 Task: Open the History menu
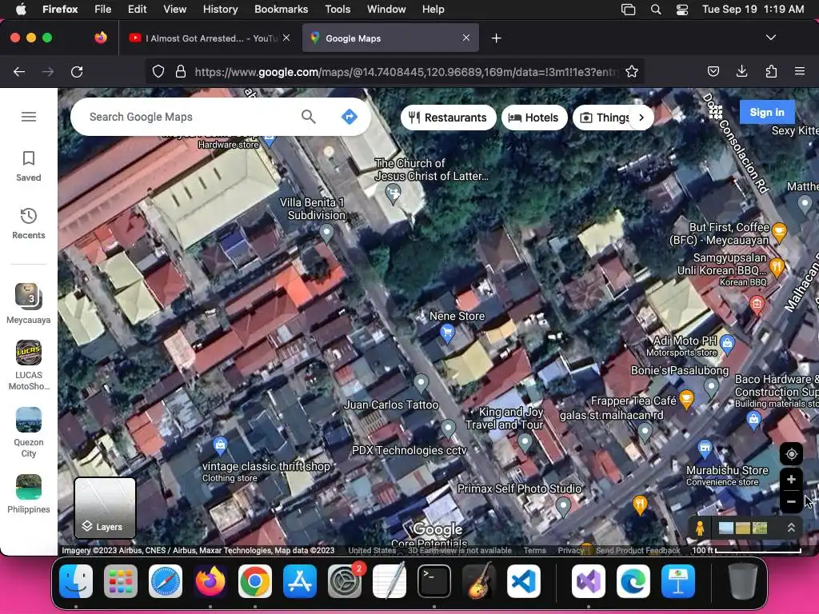coord(220,9)
